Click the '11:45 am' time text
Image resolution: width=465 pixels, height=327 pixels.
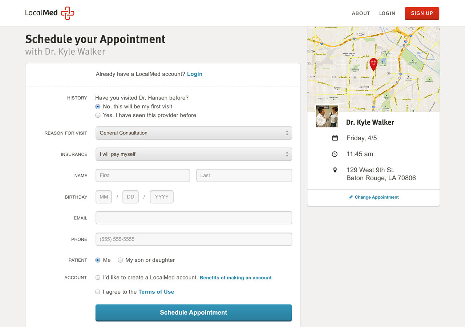point(360,154)
